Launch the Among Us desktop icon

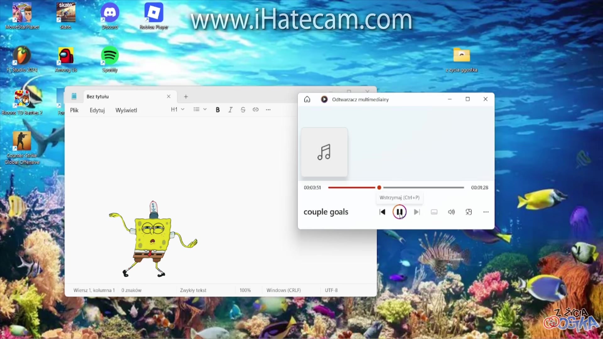(66, 59)
